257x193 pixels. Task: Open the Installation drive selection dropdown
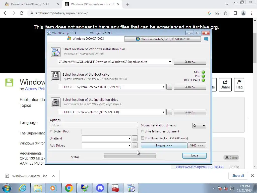[x=163, y=112]
